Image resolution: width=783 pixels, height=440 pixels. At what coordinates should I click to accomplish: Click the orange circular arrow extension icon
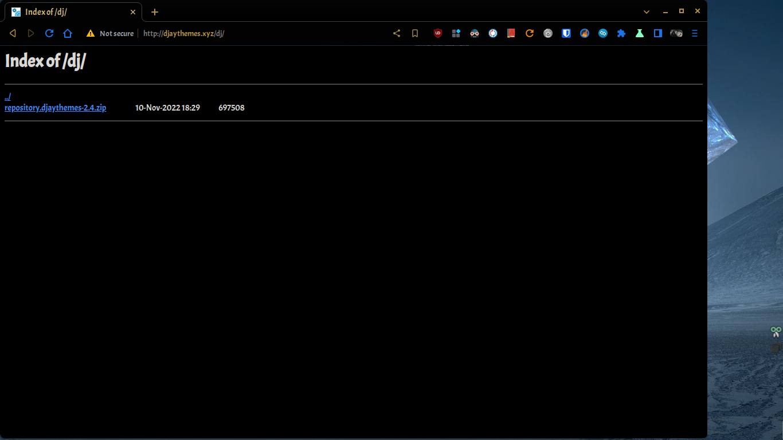point(530,33)
